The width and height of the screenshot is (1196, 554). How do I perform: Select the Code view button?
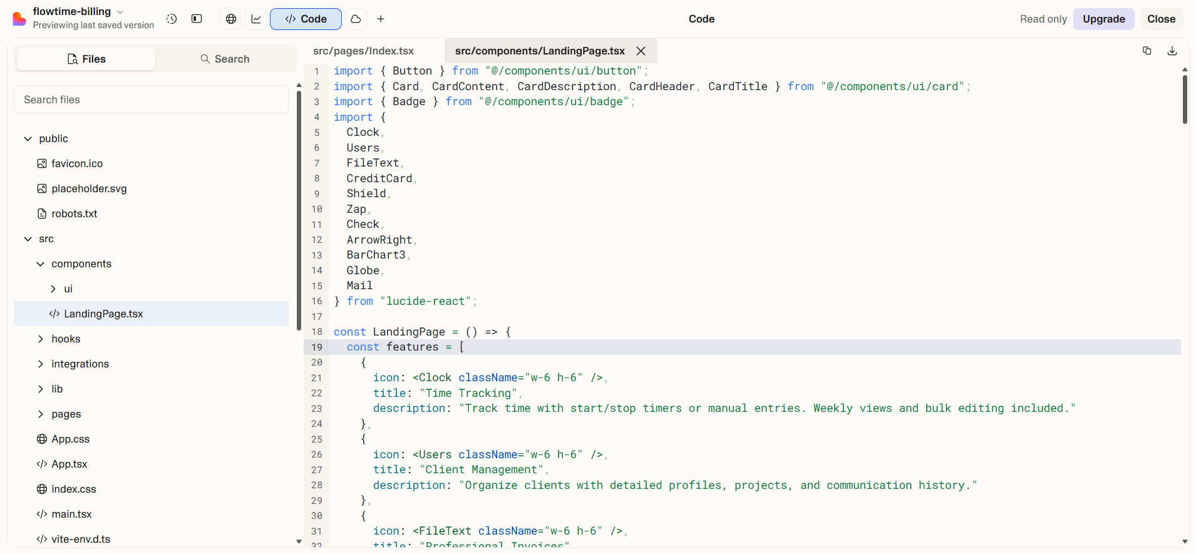click(x=306, y=19)
